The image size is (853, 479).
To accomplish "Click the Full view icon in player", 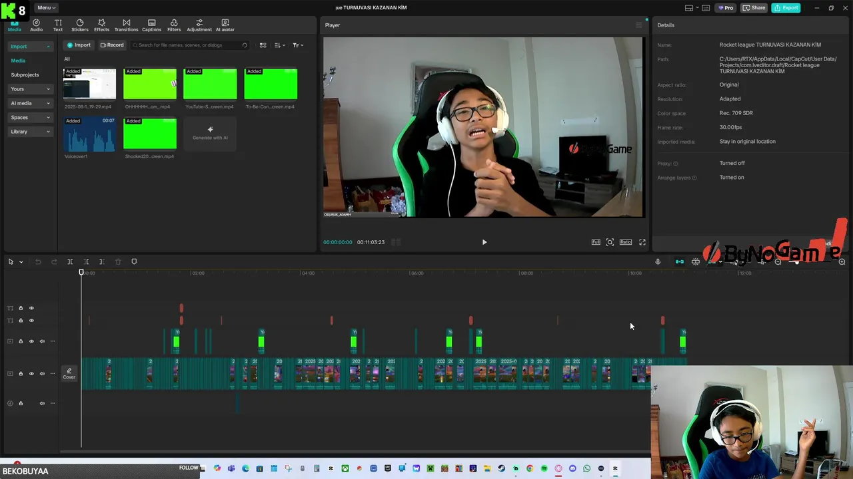I will click(x=596, y=242).
